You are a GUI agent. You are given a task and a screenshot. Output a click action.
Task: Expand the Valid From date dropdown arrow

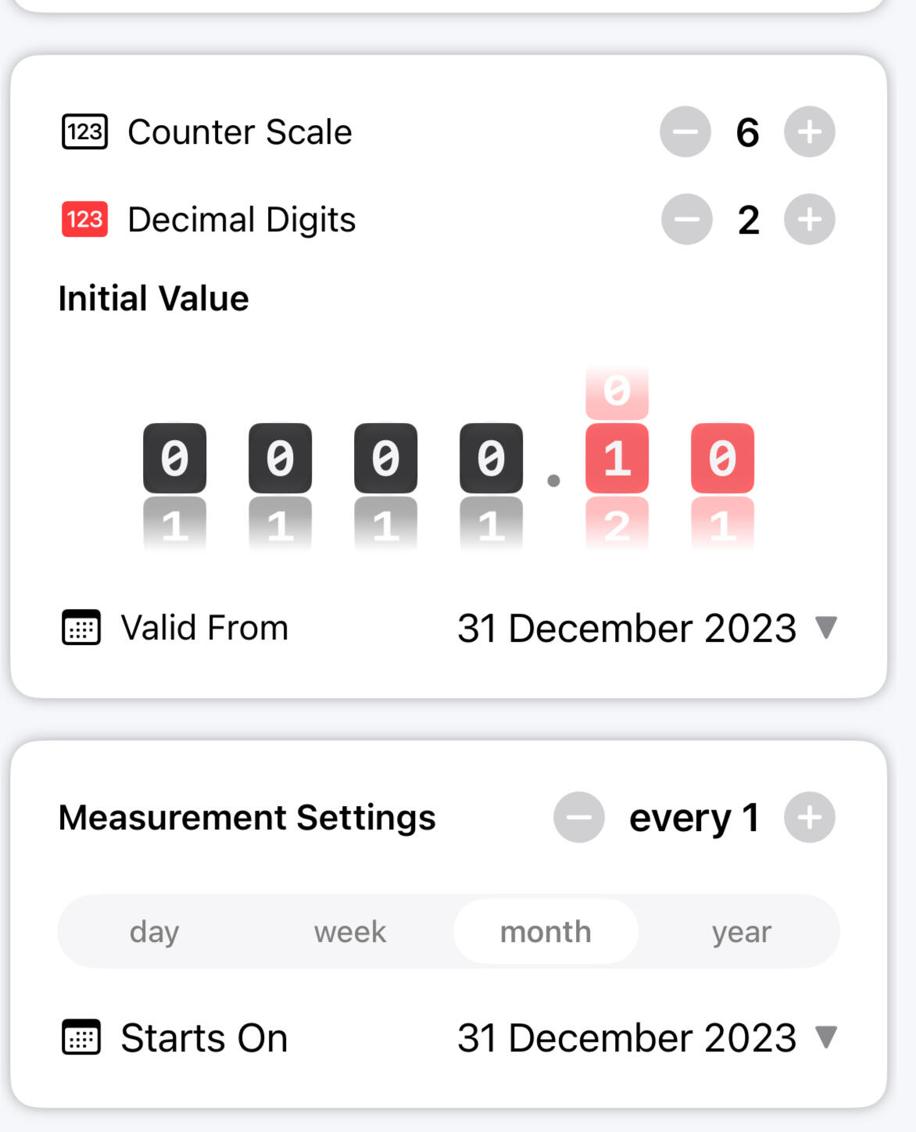pos(826,627)
